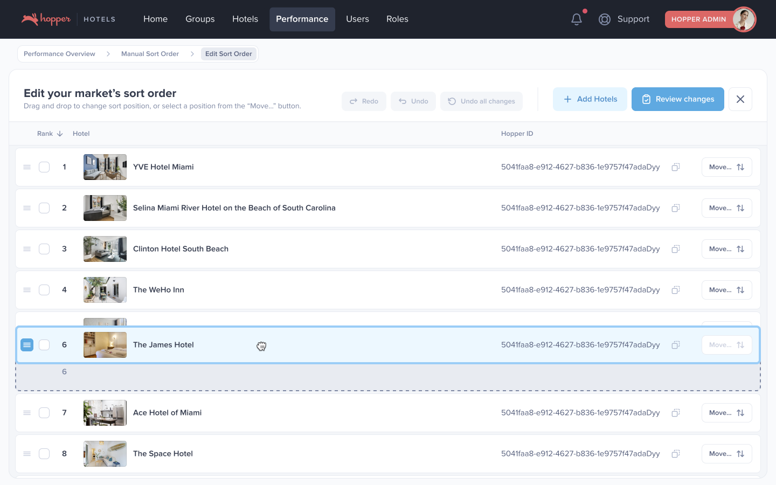Go to the Hotels nav tab

pos(245,19)
